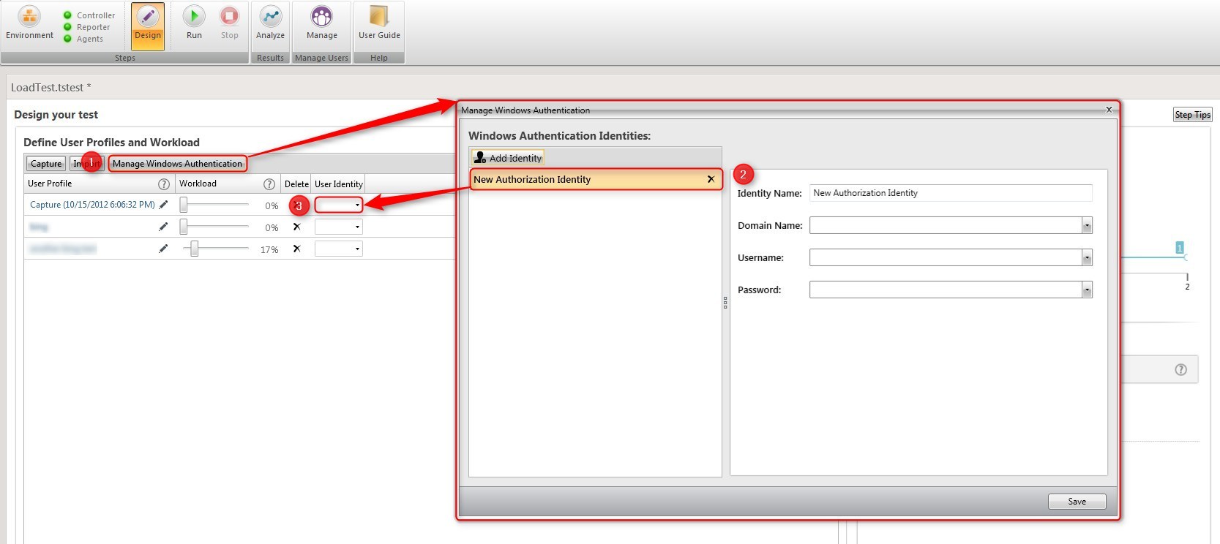1220x544 pixels.
Task: Click the User Identity column header
Action: pyautogui.click(x=339, y=184)
